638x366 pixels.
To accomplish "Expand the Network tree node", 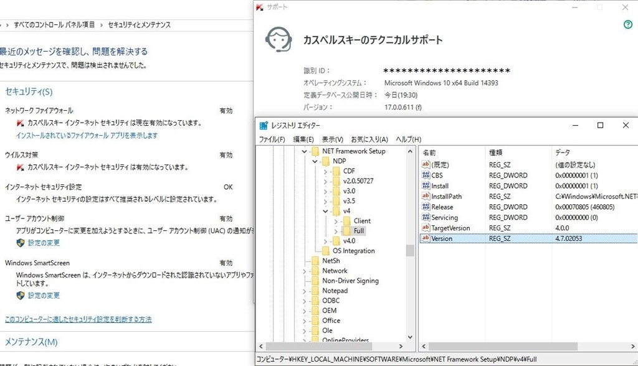I will (x=304, y=271).
